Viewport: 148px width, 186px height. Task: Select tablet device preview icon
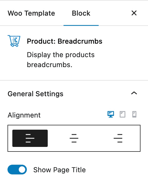123,114
